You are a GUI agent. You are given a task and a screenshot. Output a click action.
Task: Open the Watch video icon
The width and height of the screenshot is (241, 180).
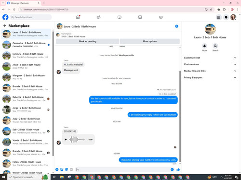120,17
